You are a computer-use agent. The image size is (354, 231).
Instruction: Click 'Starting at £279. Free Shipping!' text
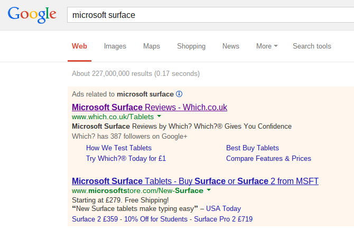120,200
